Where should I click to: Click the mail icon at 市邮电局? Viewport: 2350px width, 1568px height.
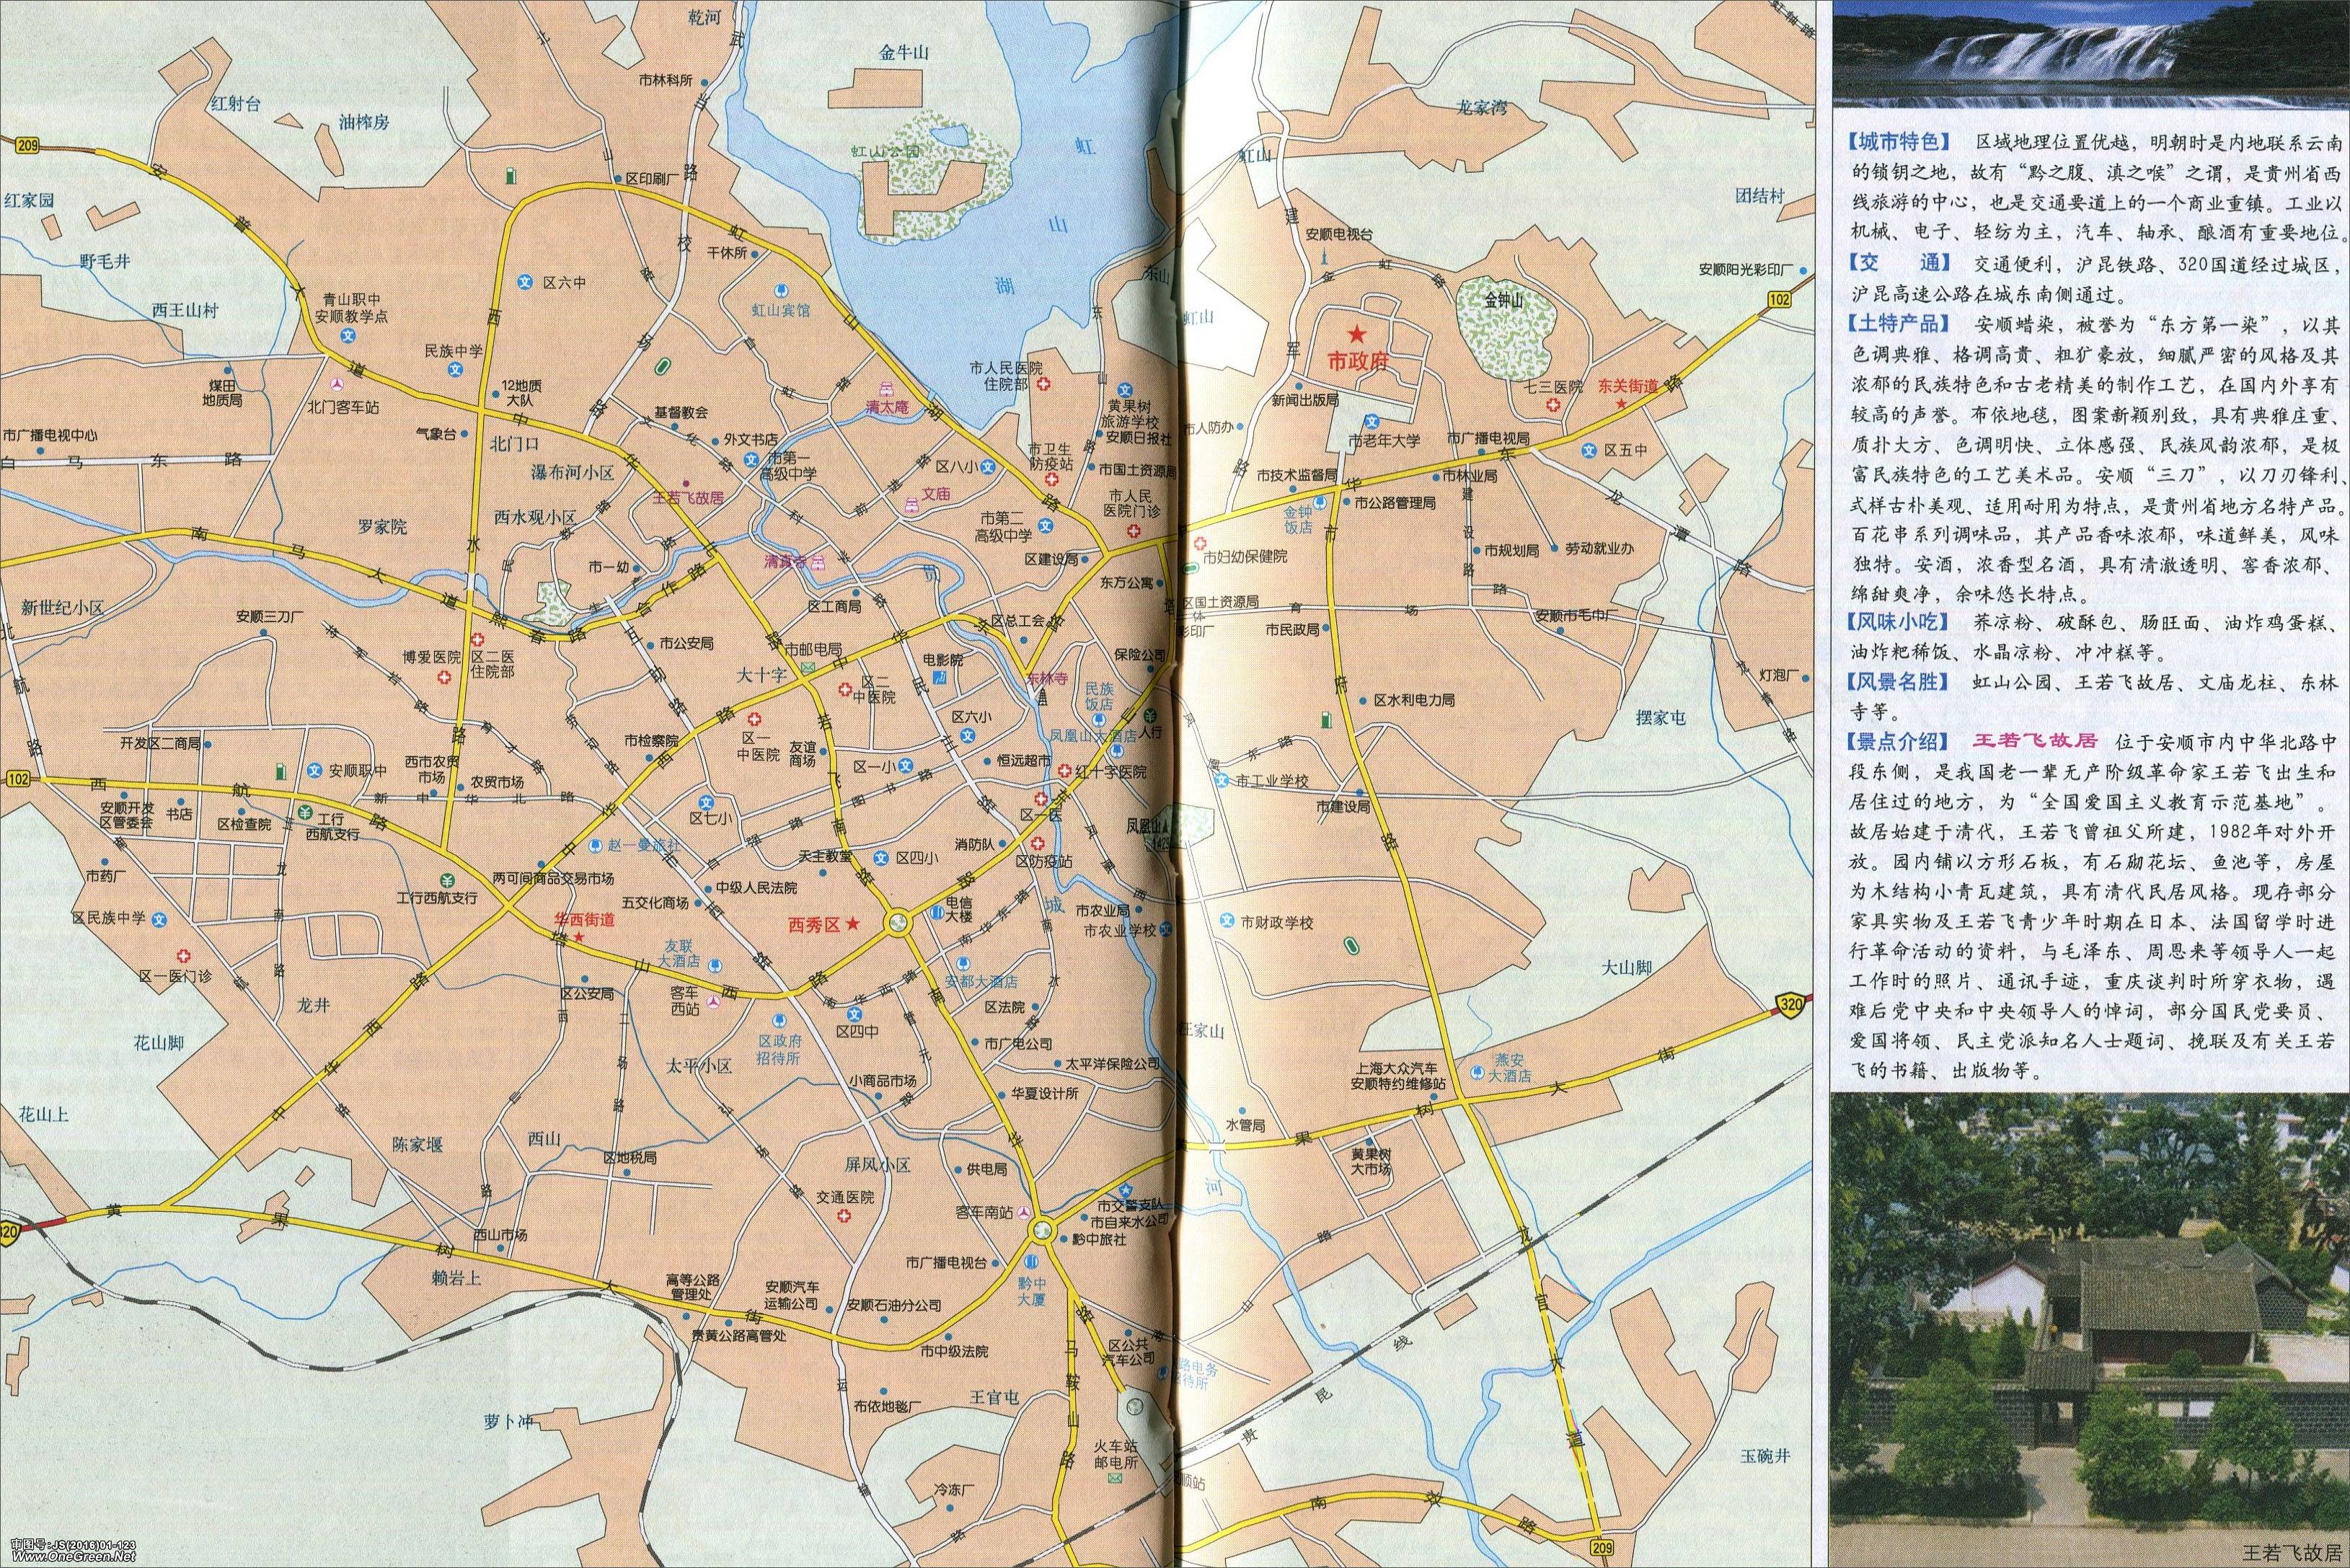(808, 667)
